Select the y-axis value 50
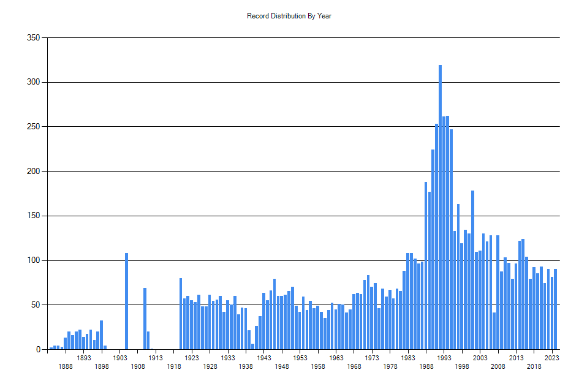Image resolution: width=579 pixels, height=386 pixels. pyautogui.click(x=36, y=305)
